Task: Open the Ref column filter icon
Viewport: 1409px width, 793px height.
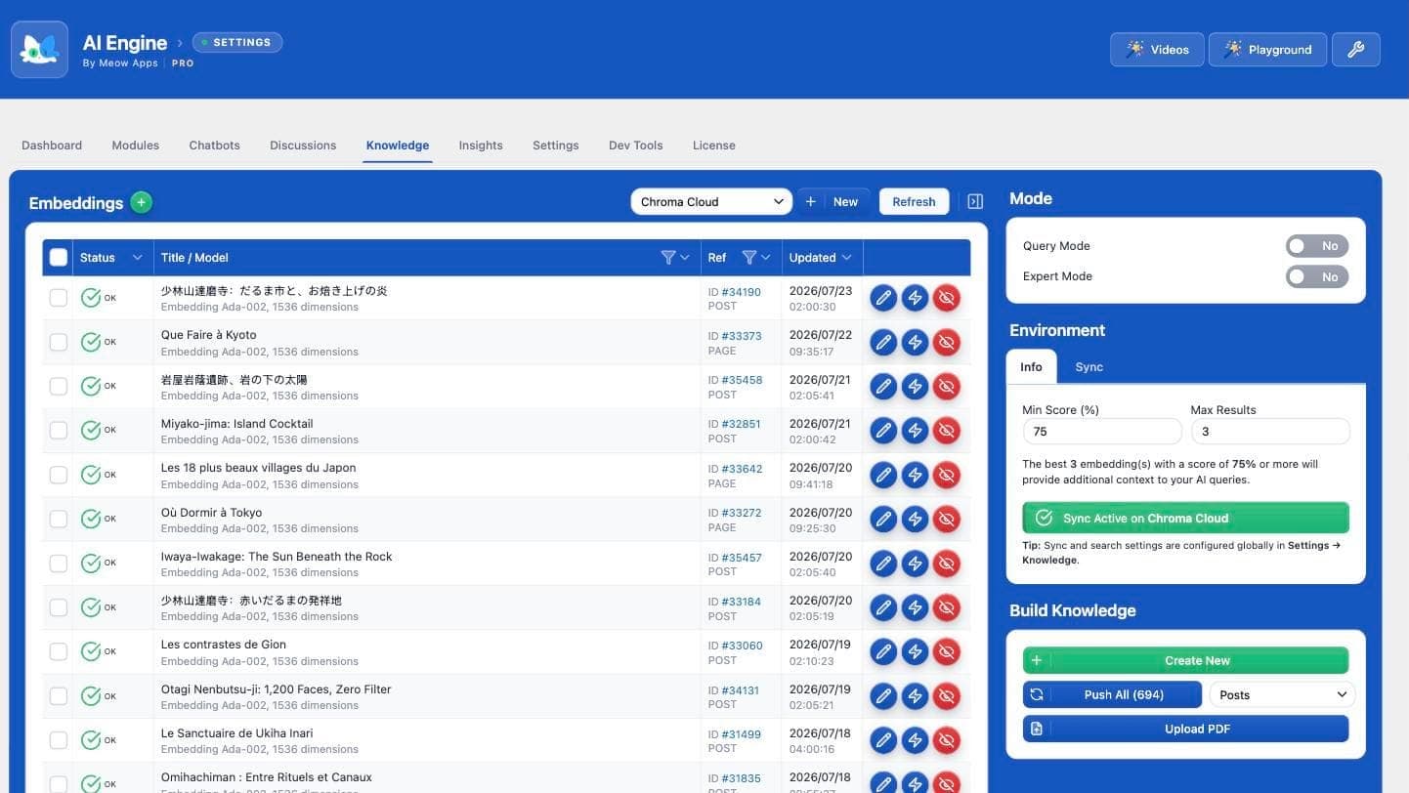Action: [x=749, y=258]
